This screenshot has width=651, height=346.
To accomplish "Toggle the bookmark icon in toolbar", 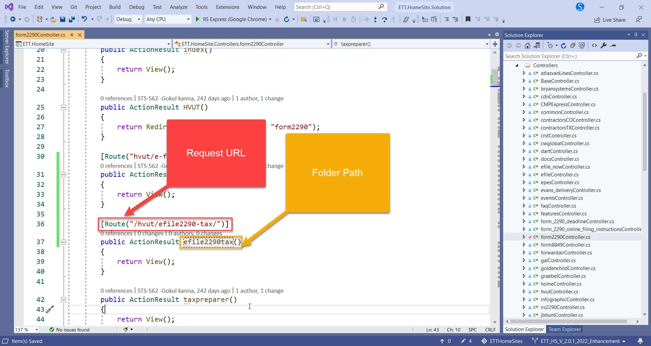I will pyautogui.click(x=468, y=19).
